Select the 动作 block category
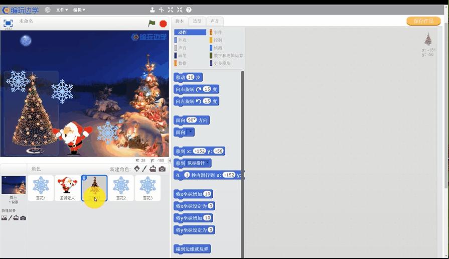Viewport: 449px width, 259px height. (190, 32)
